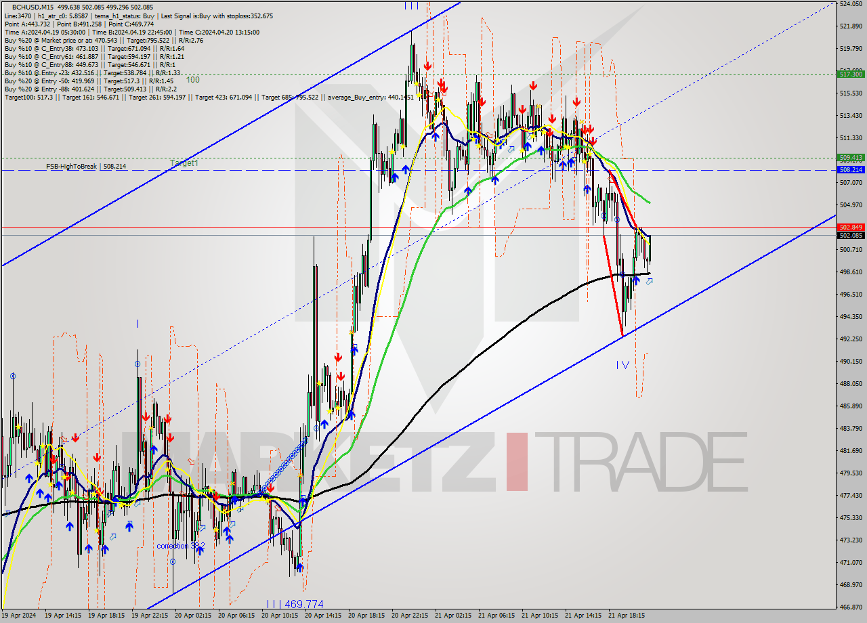
Task: Click the 485.890 price axis label
Action: tap(851, 406)
